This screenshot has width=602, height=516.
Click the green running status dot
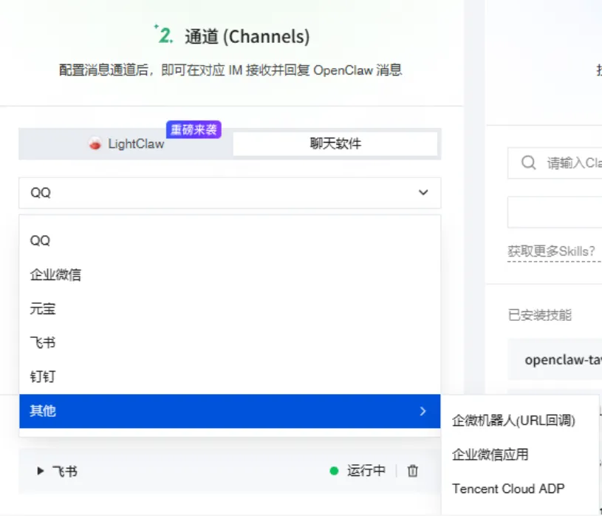pos(334,471)
